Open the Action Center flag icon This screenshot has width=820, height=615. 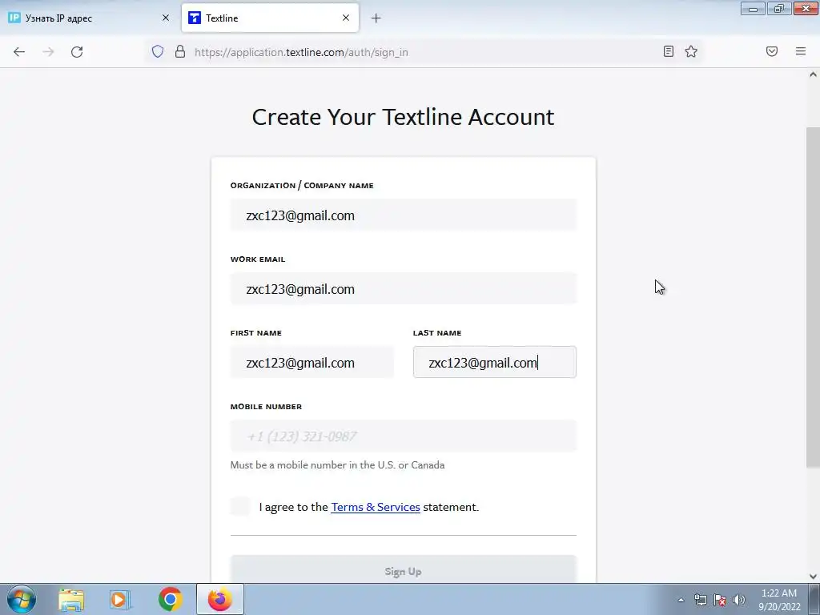pos(720,600)
